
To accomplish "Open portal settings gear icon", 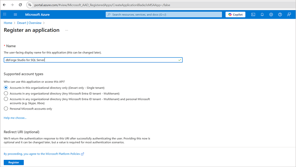I will (271, 15).
